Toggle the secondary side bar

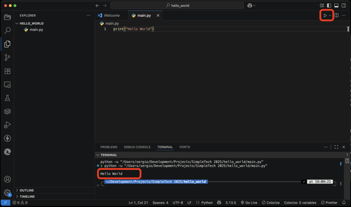[x=343, y=5]
